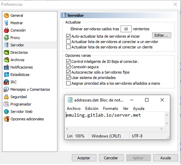Viewport: 181px width, 165px height.
Task: Click the Servidor header panel icon
Action: click(64, 15)
